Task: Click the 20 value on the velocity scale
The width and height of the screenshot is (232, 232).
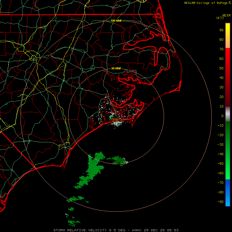Action: [x=221, y=97]
